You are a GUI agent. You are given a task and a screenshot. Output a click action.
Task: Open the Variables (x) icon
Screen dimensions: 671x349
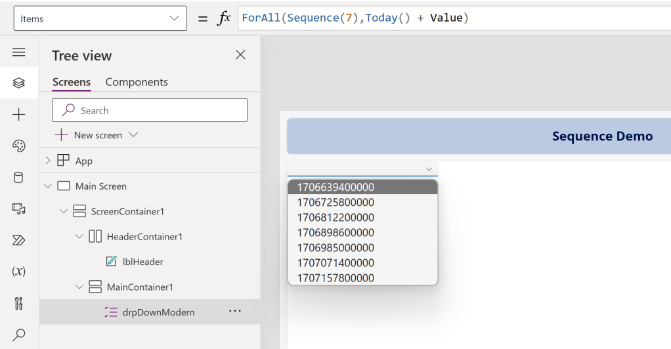18,272
